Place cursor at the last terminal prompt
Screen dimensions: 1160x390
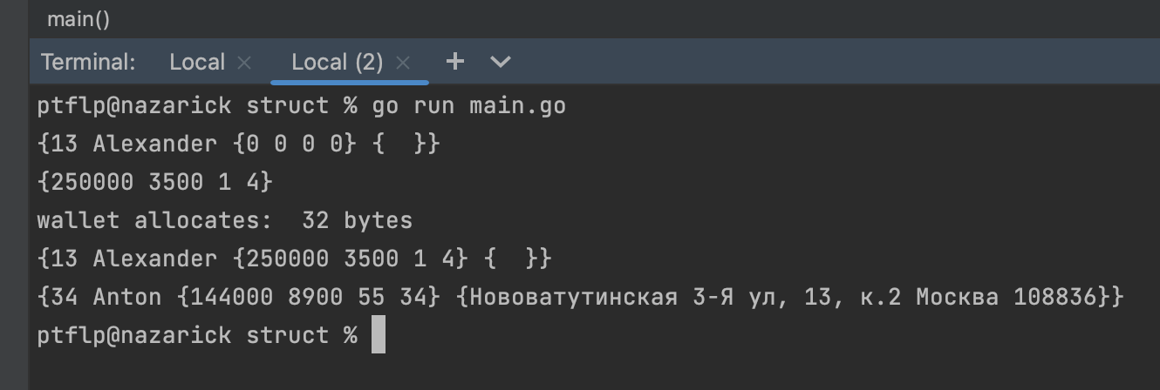pyautogui.click(x=378, y=335)
